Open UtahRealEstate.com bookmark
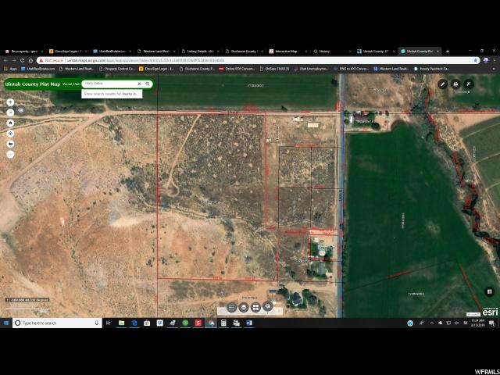Viewport: 500px width, 375px height. (x=38, y=69)
